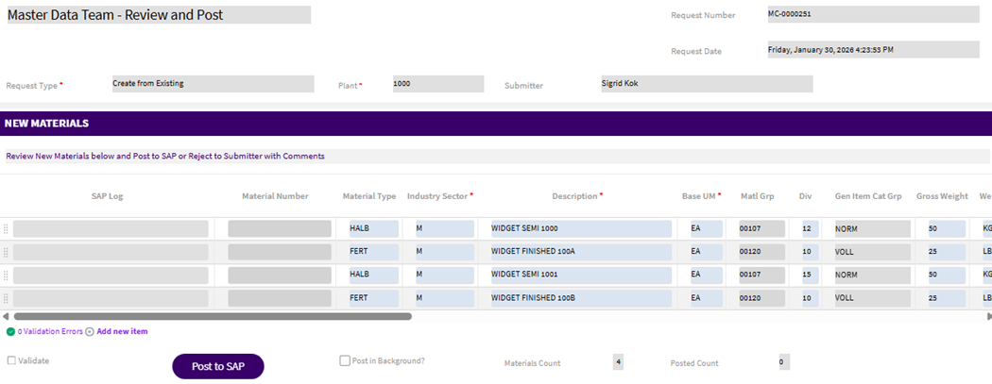
Task: Click the Post to SAP button
Action: 217,366
